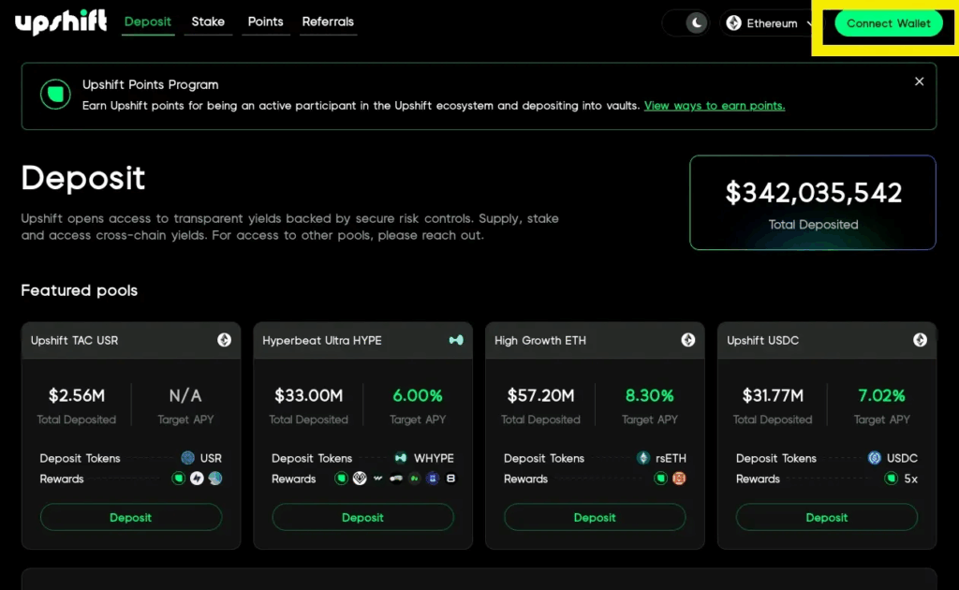Click the Connect Wallet button

pyautogui.click(x=888, y=23)
